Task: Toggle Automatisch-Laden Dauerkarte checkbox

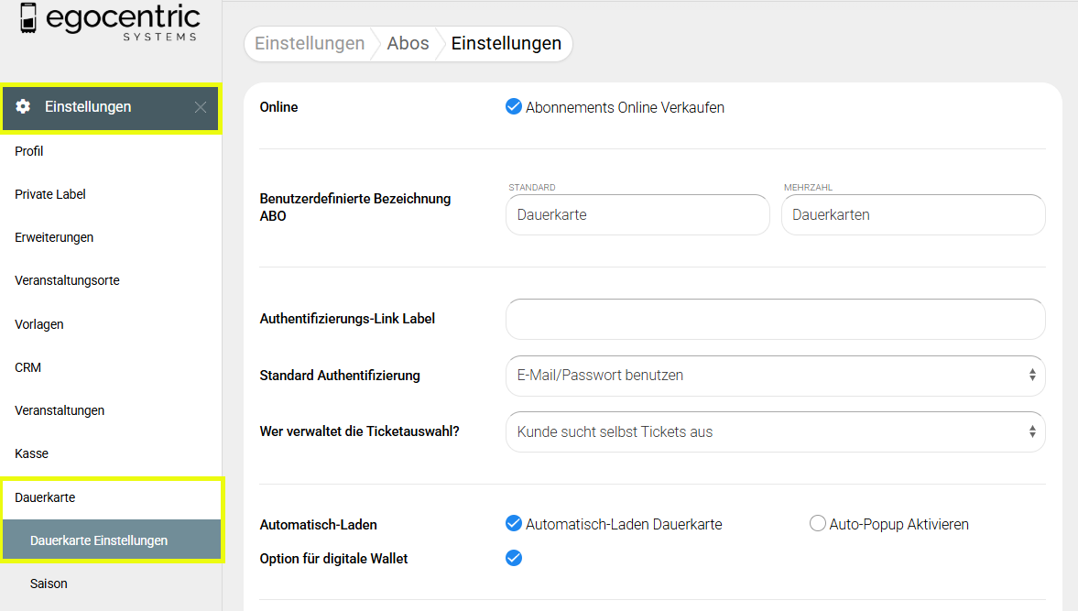Action: tap(514, 524)
